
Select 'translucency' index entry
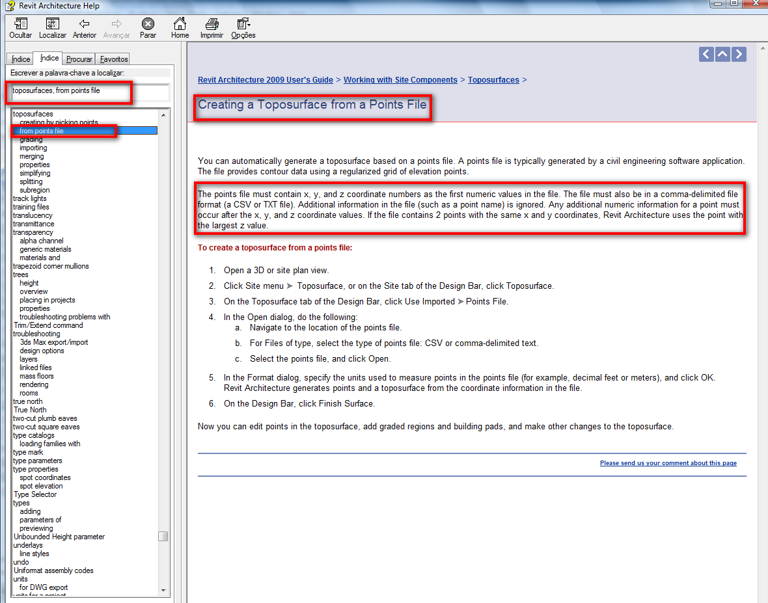point(33,215)
